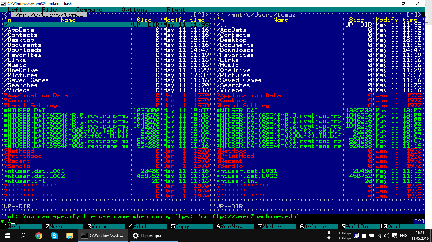Screen dimensions: 432x242
Task: Open the Right panel menu
Action: (176, 10)
